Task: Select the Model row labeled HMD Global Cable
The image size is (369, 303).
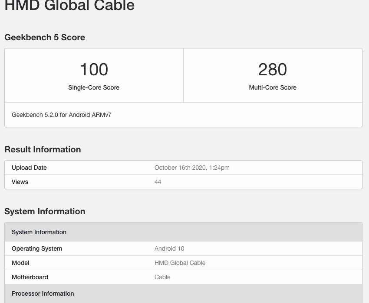Action: click(x=21, y=263)
